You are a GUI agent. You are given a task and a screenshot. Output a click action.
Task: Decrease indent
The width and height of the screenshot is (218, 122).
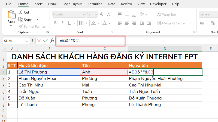(x=142, y=23)
